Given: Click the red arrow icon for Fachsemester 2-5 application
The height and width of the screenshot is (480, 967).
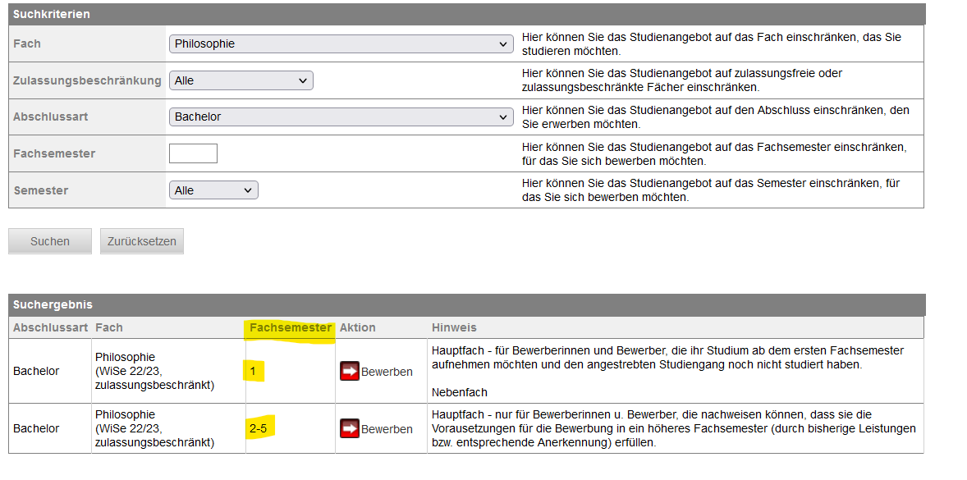Looking at the screenshot, I should [x=351, y=428].
